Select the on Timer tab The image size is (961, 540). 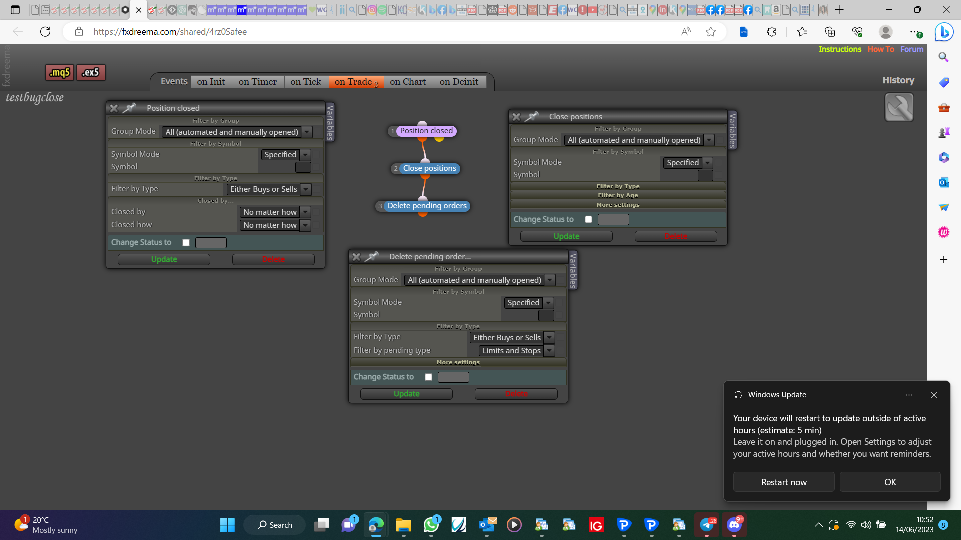(258, 82)
